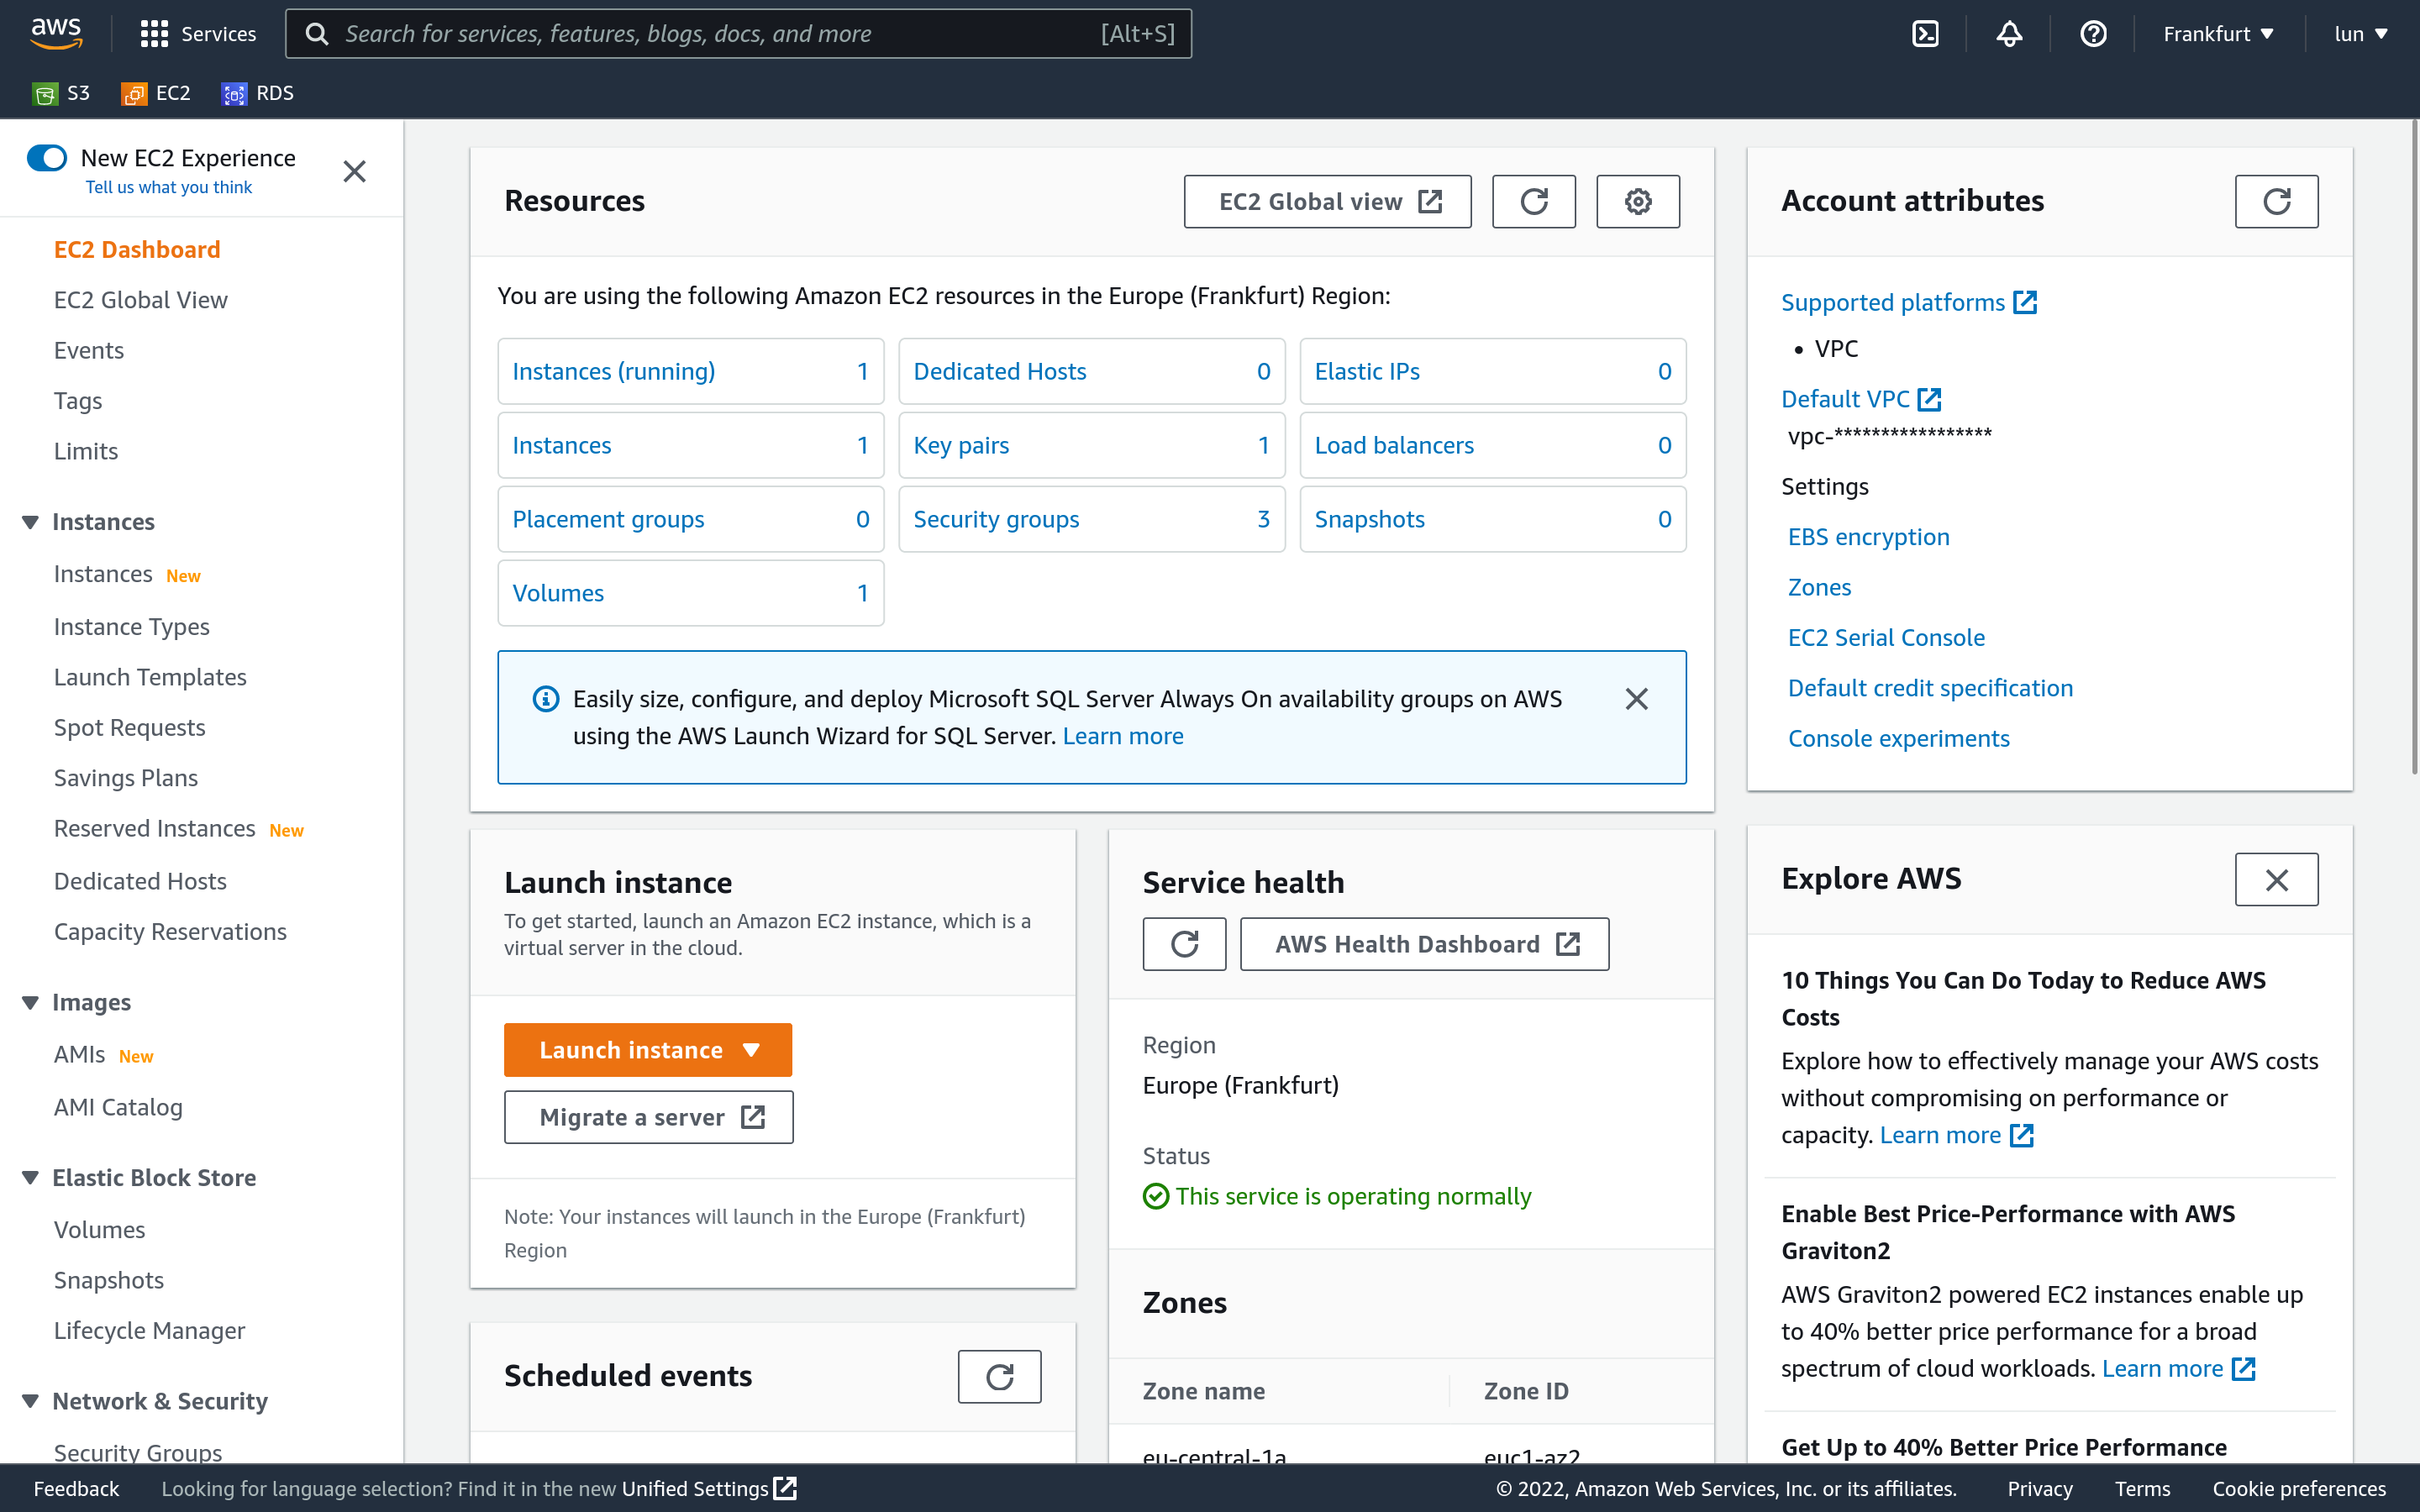Image resolution: width=2420 pixels, height=1512 pixels.
Task: Open AWS Health Dashboard external link
Action: point(1423,942)
